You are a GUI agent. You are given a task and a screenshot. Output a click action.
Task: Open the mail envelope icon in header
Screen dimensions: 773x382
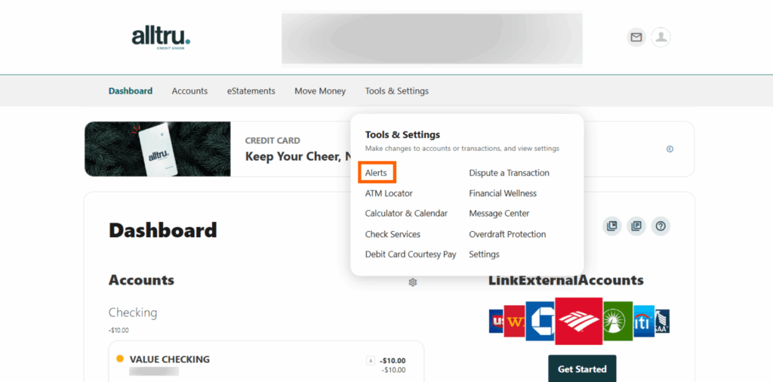(x=636, y=38)
